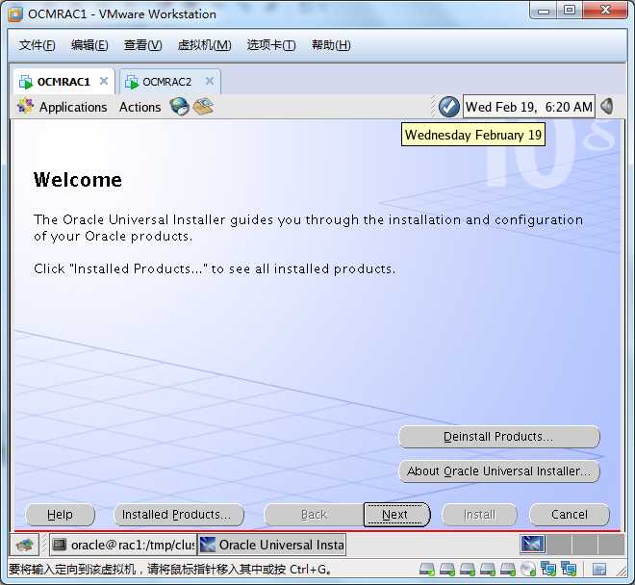This screenshot has height=585, width=635.
Task: Click the show desktop icon in bottom panel
Action: point(24,545)
